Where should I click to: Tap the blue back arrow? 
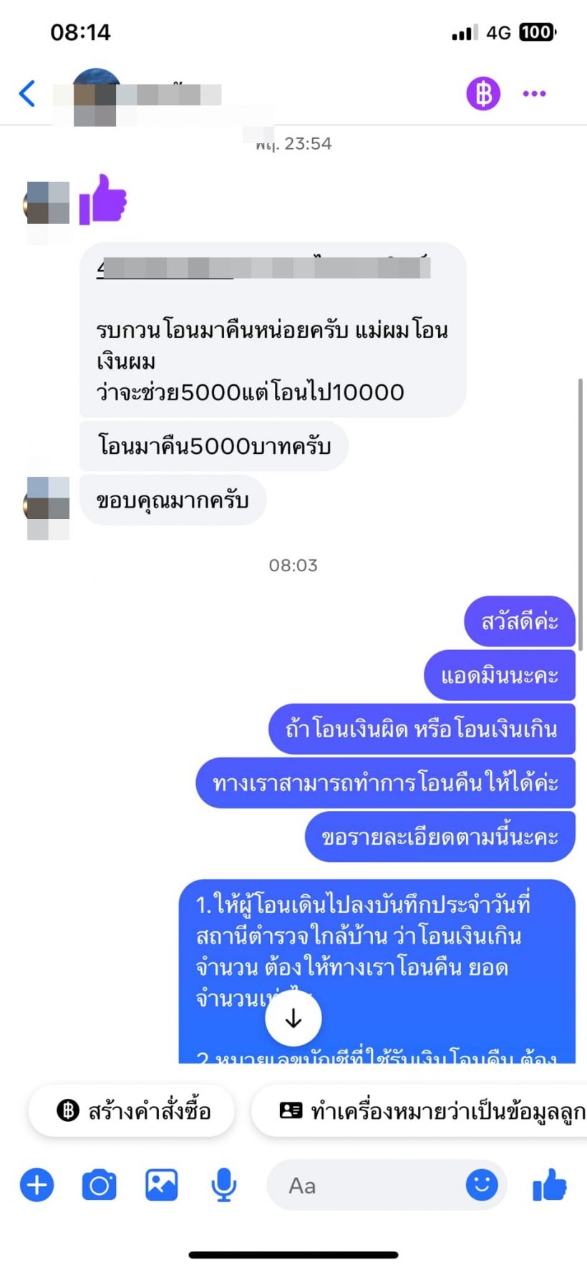pos(27,94)
